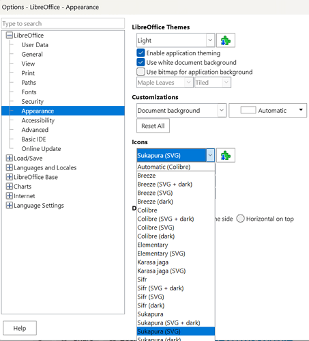Expand the Language Settings node
Viewport: 309px width, 341px height.
click(9, 206)
